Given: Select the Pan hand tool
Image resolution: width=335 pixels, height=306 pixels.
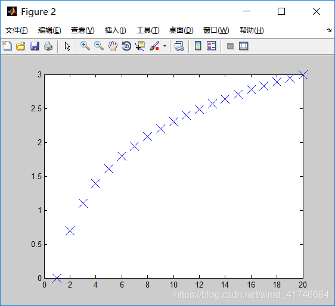Looking at the screenshot, I should pos(113,46).
